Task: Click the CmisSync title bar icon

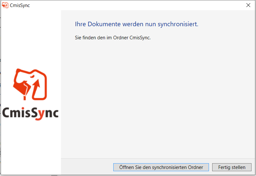Action: point(5,5)
